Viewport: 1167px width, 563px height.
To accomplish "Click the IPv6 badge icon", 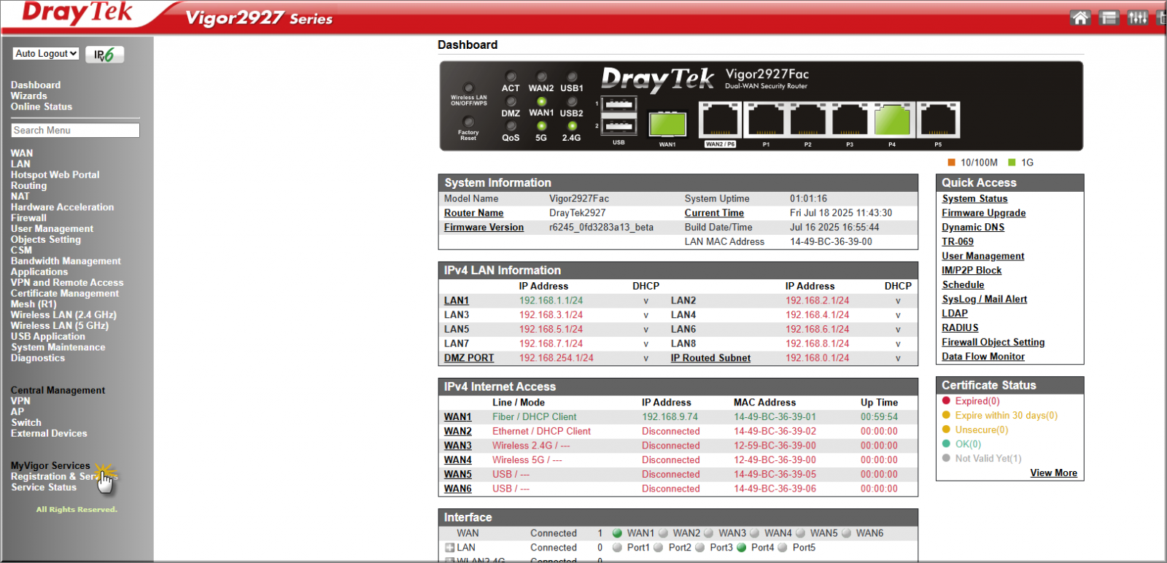I will coord(104,54).
